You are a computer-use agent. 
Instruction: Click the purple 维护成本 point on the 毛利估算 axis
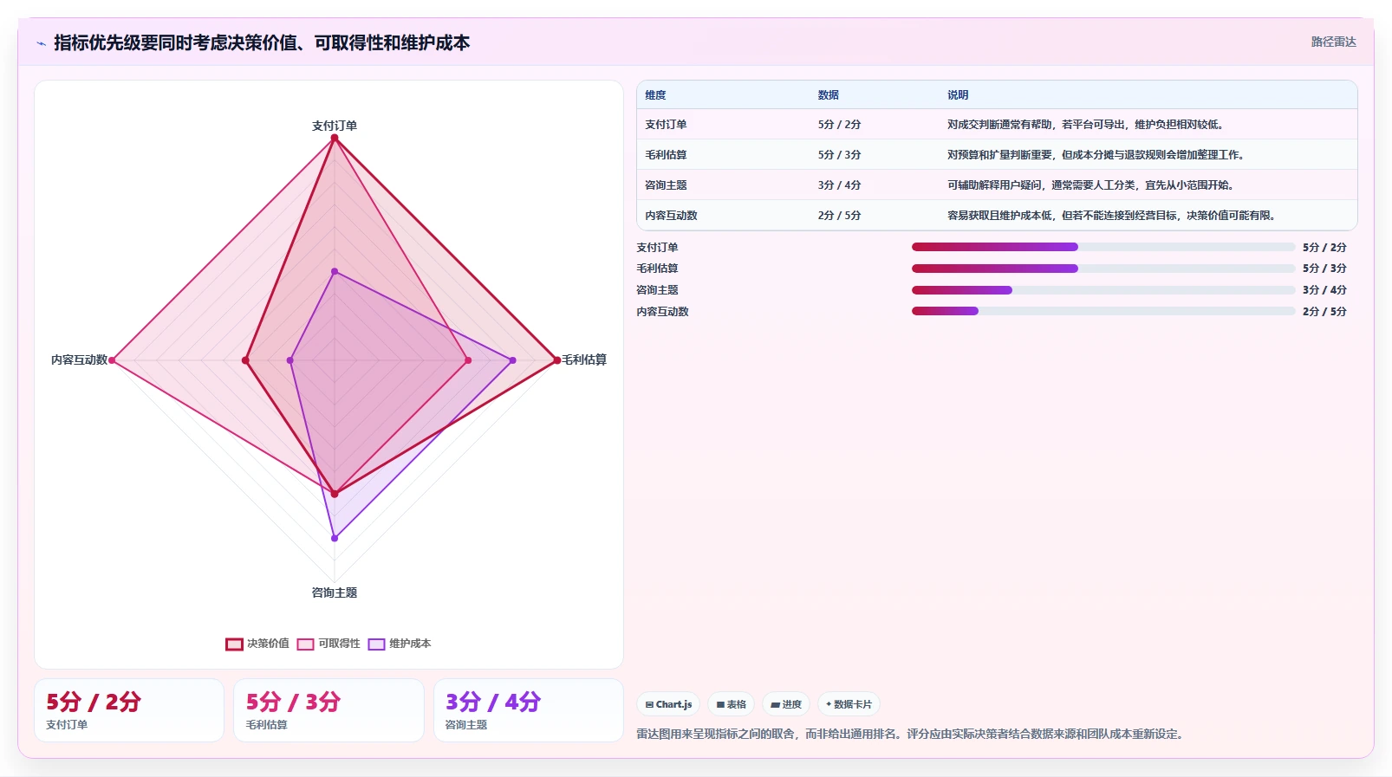coord(512,360)
